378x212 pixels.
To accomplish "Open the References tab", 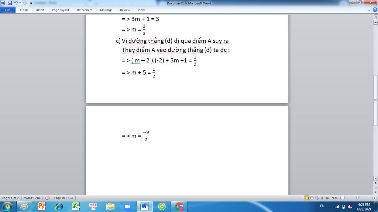I will [x=85, y=10].
